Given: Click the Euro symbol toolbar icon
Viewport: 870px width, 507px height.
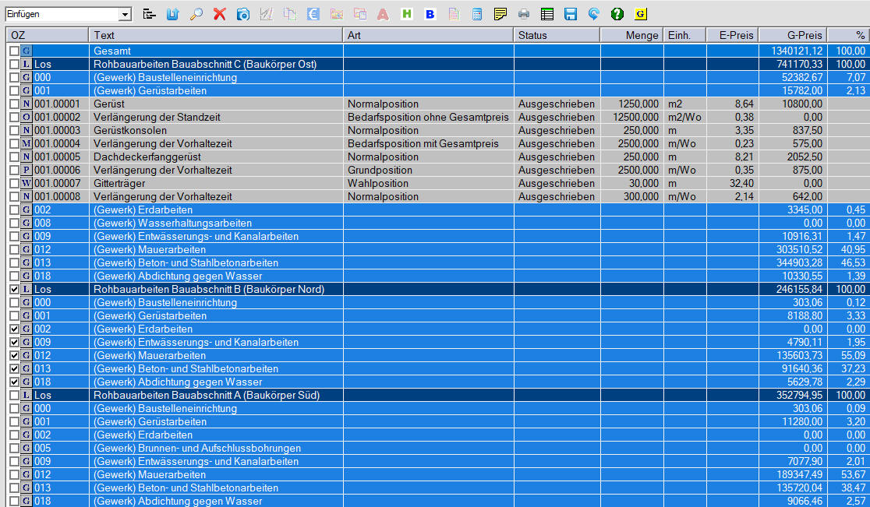Looking at the screenshot, I should click(x=313, y=14).
